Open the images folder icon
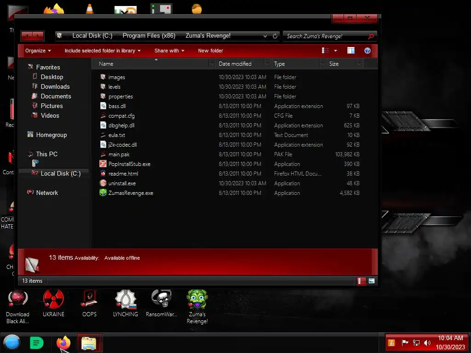This screenshot has width=471, height=353. 103,77
